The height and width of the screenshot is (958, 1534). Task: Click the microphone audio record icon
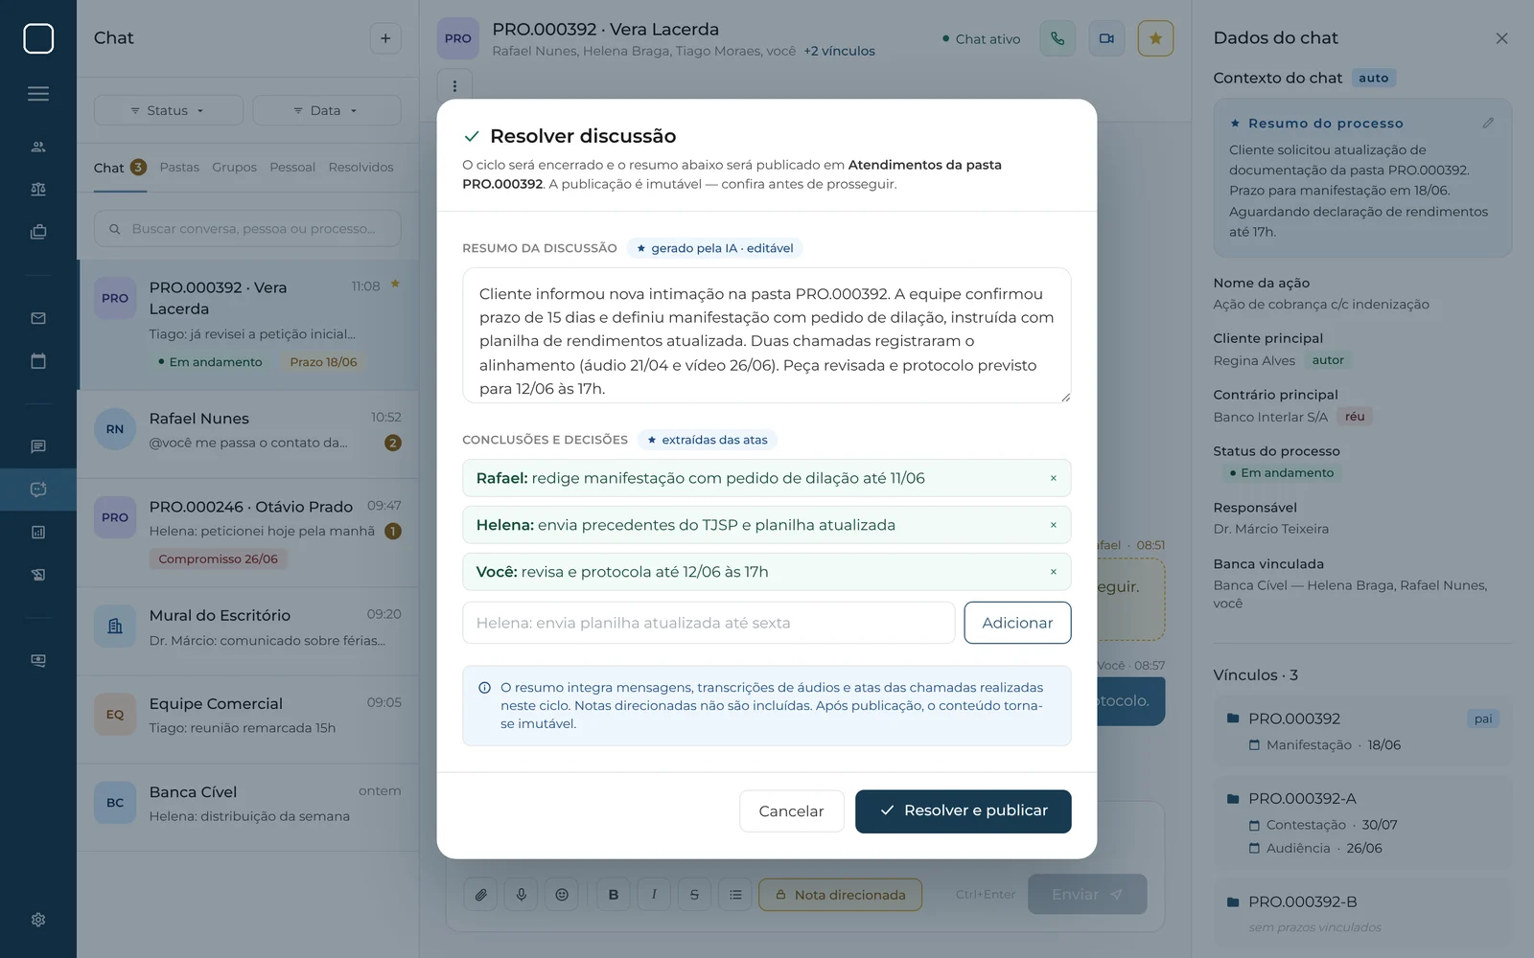522,895
